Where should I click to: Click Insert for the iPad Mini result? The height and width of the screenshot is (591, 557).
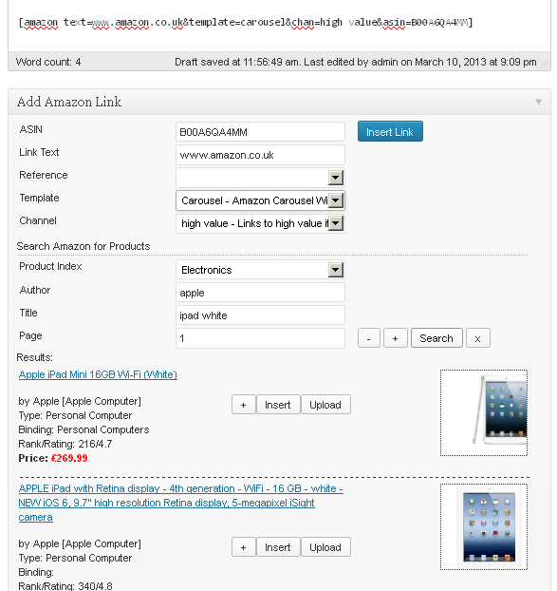[x=278, y=405]
